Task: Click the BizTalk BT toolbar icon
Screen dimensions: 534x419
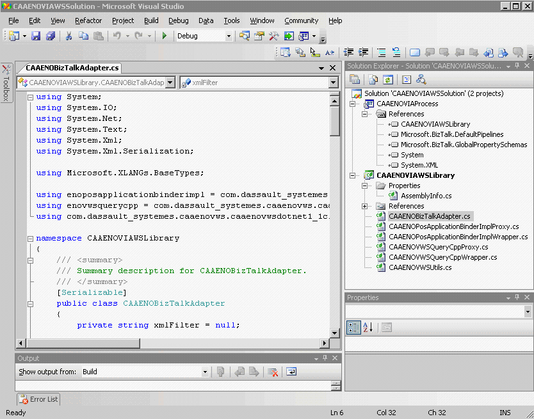Action: [303, 36]
